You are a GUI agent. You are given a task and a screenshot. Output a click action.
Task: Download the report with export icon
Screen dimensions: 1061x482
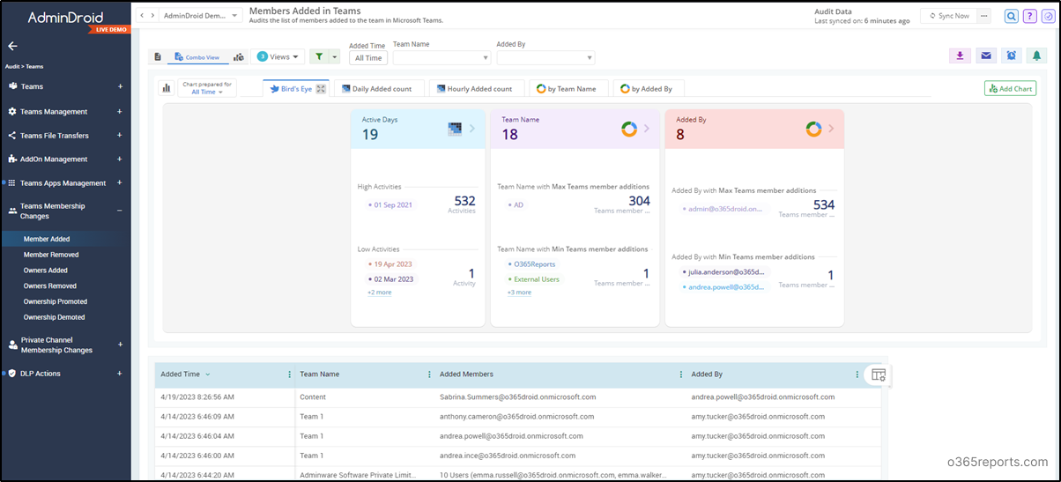coord(960,56)
